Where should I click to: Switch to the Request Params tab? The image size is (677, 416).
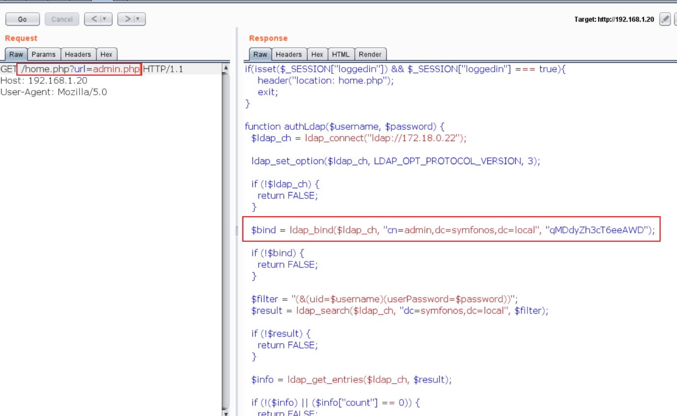click(44, 55)
